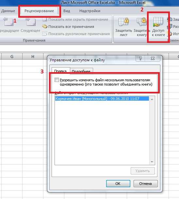Click the user list scrollbar down arrow
This screenshot has height=199, width=179.
(152, 162)
